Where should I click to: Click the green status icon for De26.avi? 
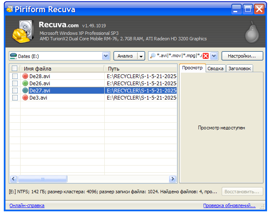pos(25,83)
